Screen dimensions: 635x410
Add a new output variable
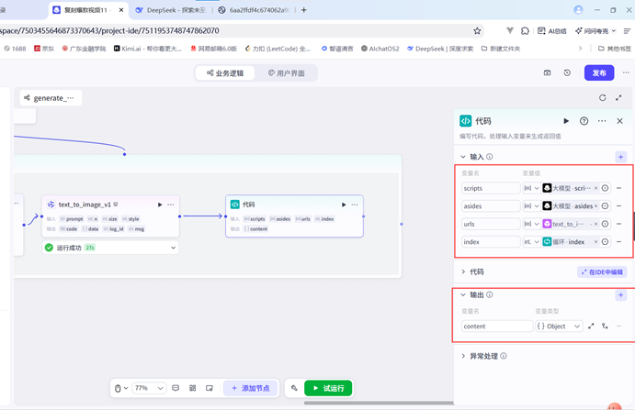pyautogui.click(x=620, y=295)
